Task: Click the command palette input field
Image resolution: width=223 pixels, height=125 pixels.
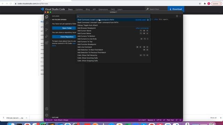Action: pyautogui.click(x=113, y=16)
